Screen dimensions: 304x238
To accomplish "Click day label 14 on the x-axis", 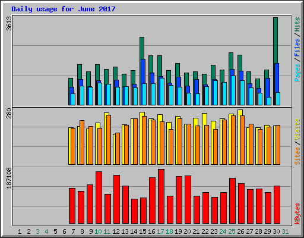I will 134,231.
